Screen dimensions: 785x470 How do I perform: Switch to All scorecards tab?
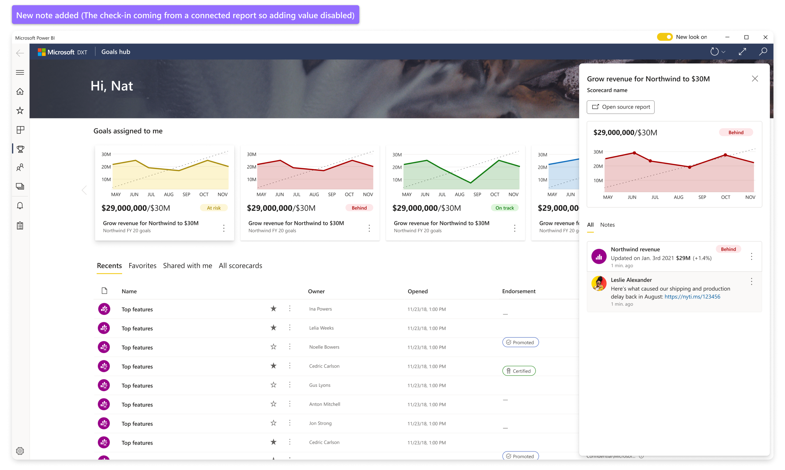pyautogui.click(x=241, y=265)
